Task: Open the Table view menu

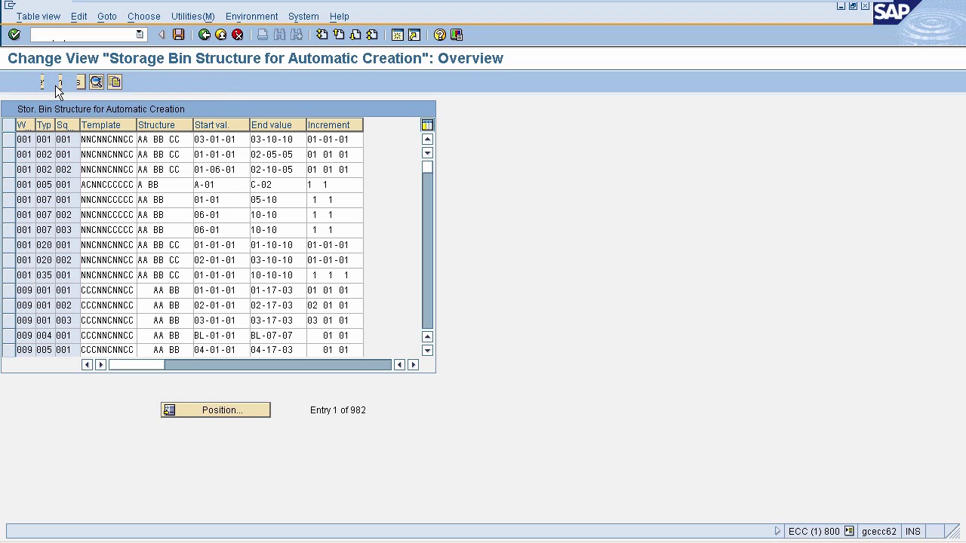Action: [x=38, y=16]
